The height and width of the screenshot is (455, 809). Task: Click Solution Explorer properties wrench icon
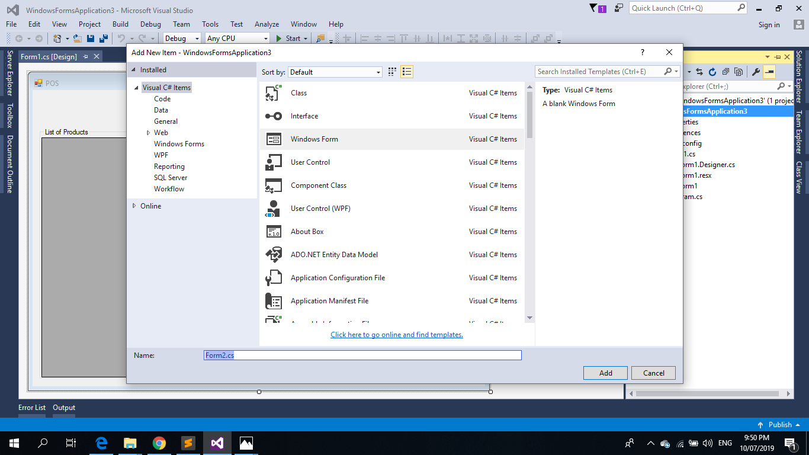(756, 72)
